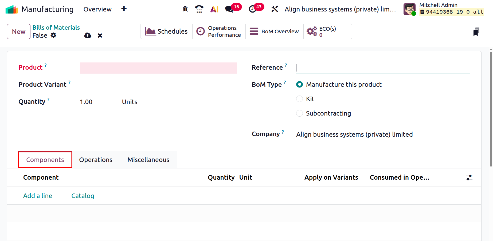
Task: Click the Quantity 1.00 field
Action: [x=86, y=102]
